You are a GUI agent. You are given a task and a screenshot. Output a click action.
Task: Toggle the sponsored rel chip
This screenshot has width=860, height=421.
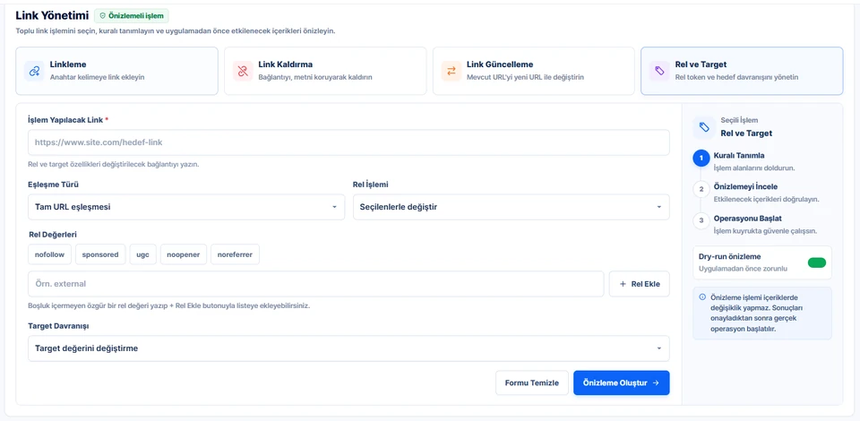pos(100,254)
